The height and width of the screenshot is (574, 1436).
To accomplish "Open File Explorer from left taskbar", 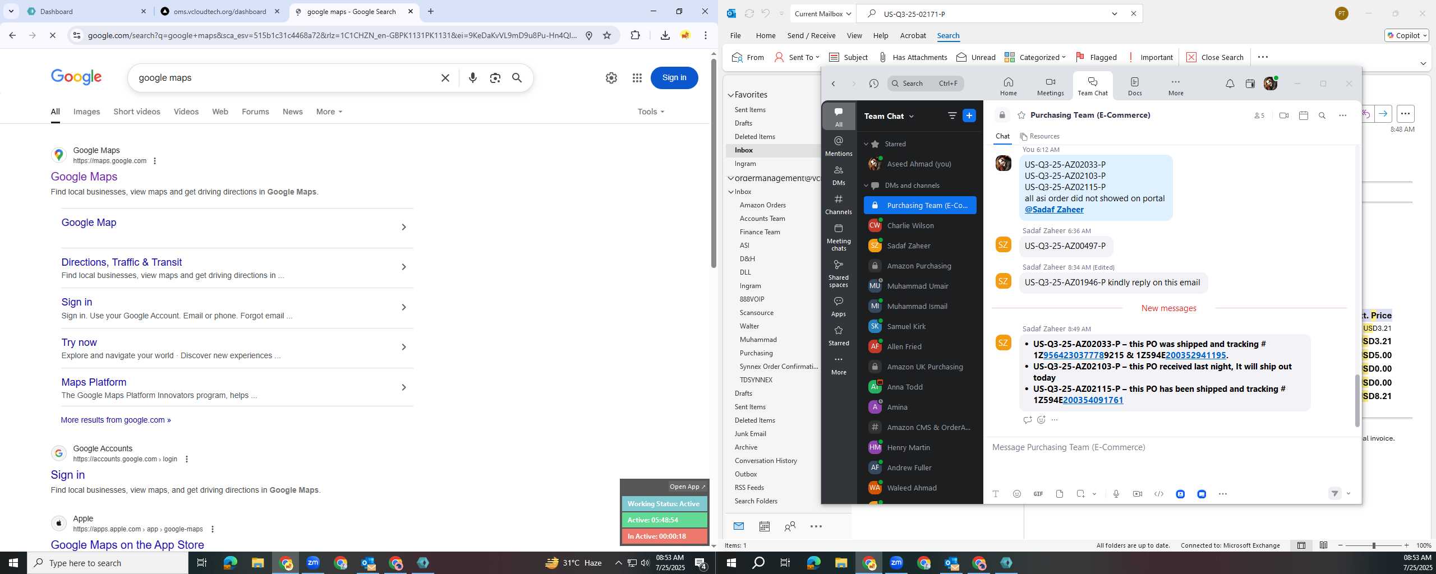I will [x=257, y=563].
